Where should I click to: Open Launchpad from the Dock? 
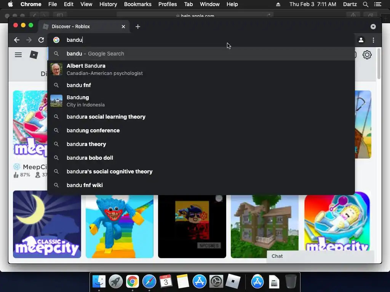(116, 281)
